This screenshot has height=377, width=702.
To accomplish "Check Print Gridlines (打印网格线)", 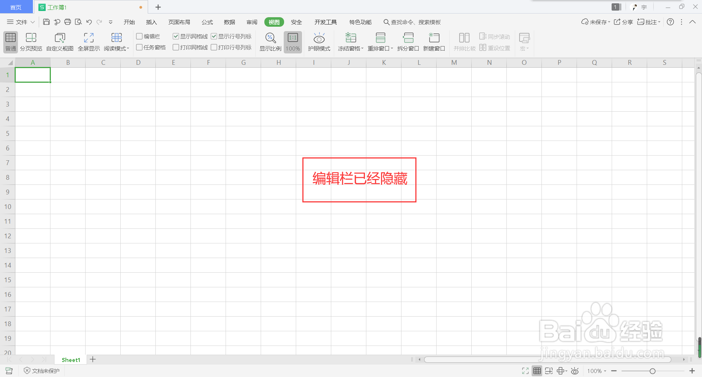I will coord(176,47).
